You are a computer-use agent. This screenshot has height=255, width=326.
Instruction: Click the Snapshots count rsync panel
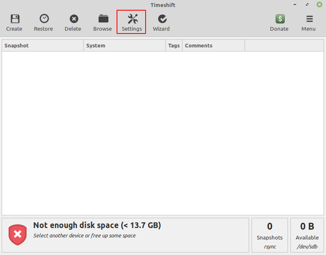270,235
